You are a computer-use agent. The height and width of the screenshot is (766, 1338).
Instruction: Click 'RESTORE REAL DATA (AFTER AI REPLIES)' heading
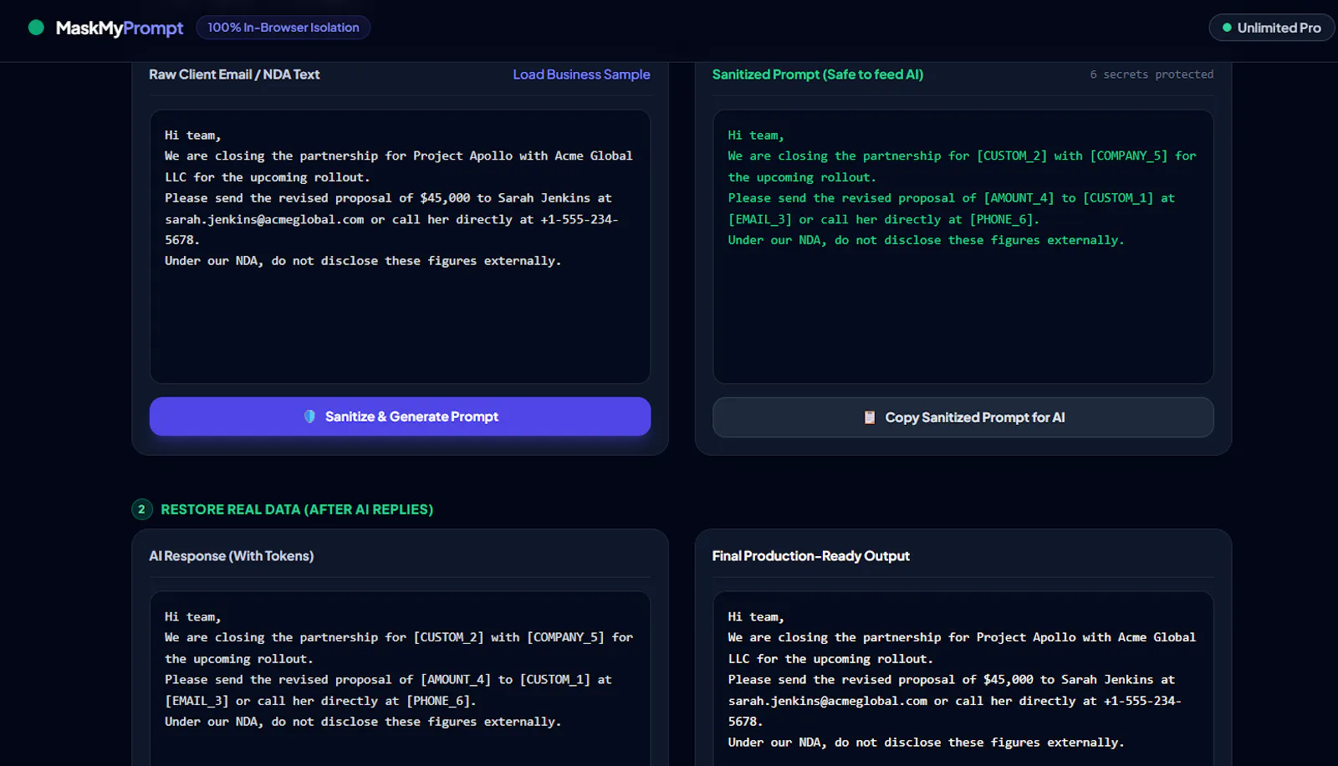pos(297,509)
